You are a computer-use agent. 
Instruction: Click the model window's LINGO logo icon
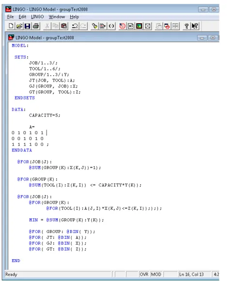11,37
